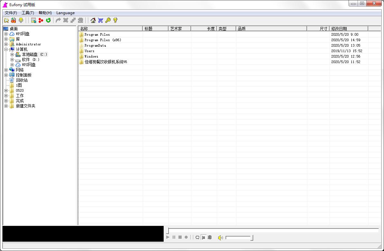Click the list export icon with blue arrow
384x251 pixels.
coord(34,20)
